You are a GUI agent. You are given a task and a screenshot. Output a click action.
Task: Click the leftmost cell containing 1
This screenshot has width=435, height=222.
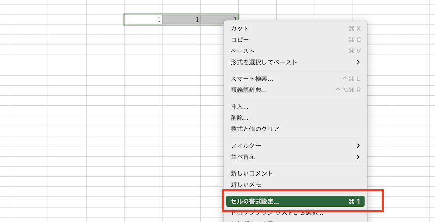[x=143, y=19]
